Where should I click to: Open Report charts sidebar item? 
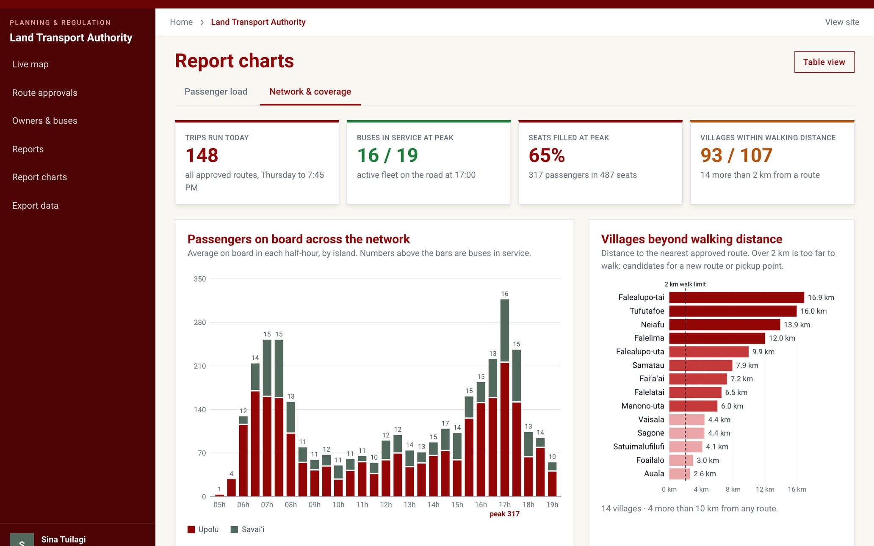coord(39,177)
